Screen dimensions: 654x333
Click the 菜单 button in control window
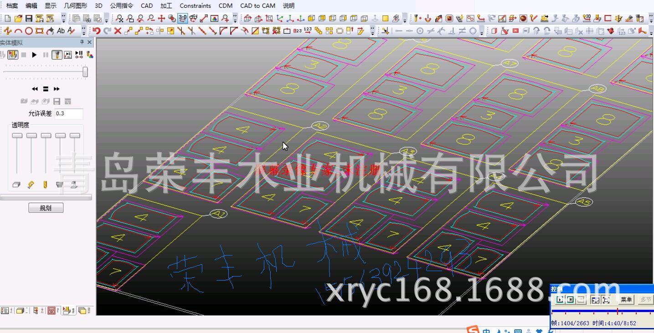point(626,299)
